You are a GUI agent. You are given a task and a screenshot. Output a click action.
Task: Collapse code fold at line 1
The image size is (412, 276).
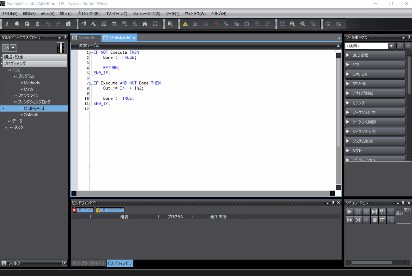(92, 52)
